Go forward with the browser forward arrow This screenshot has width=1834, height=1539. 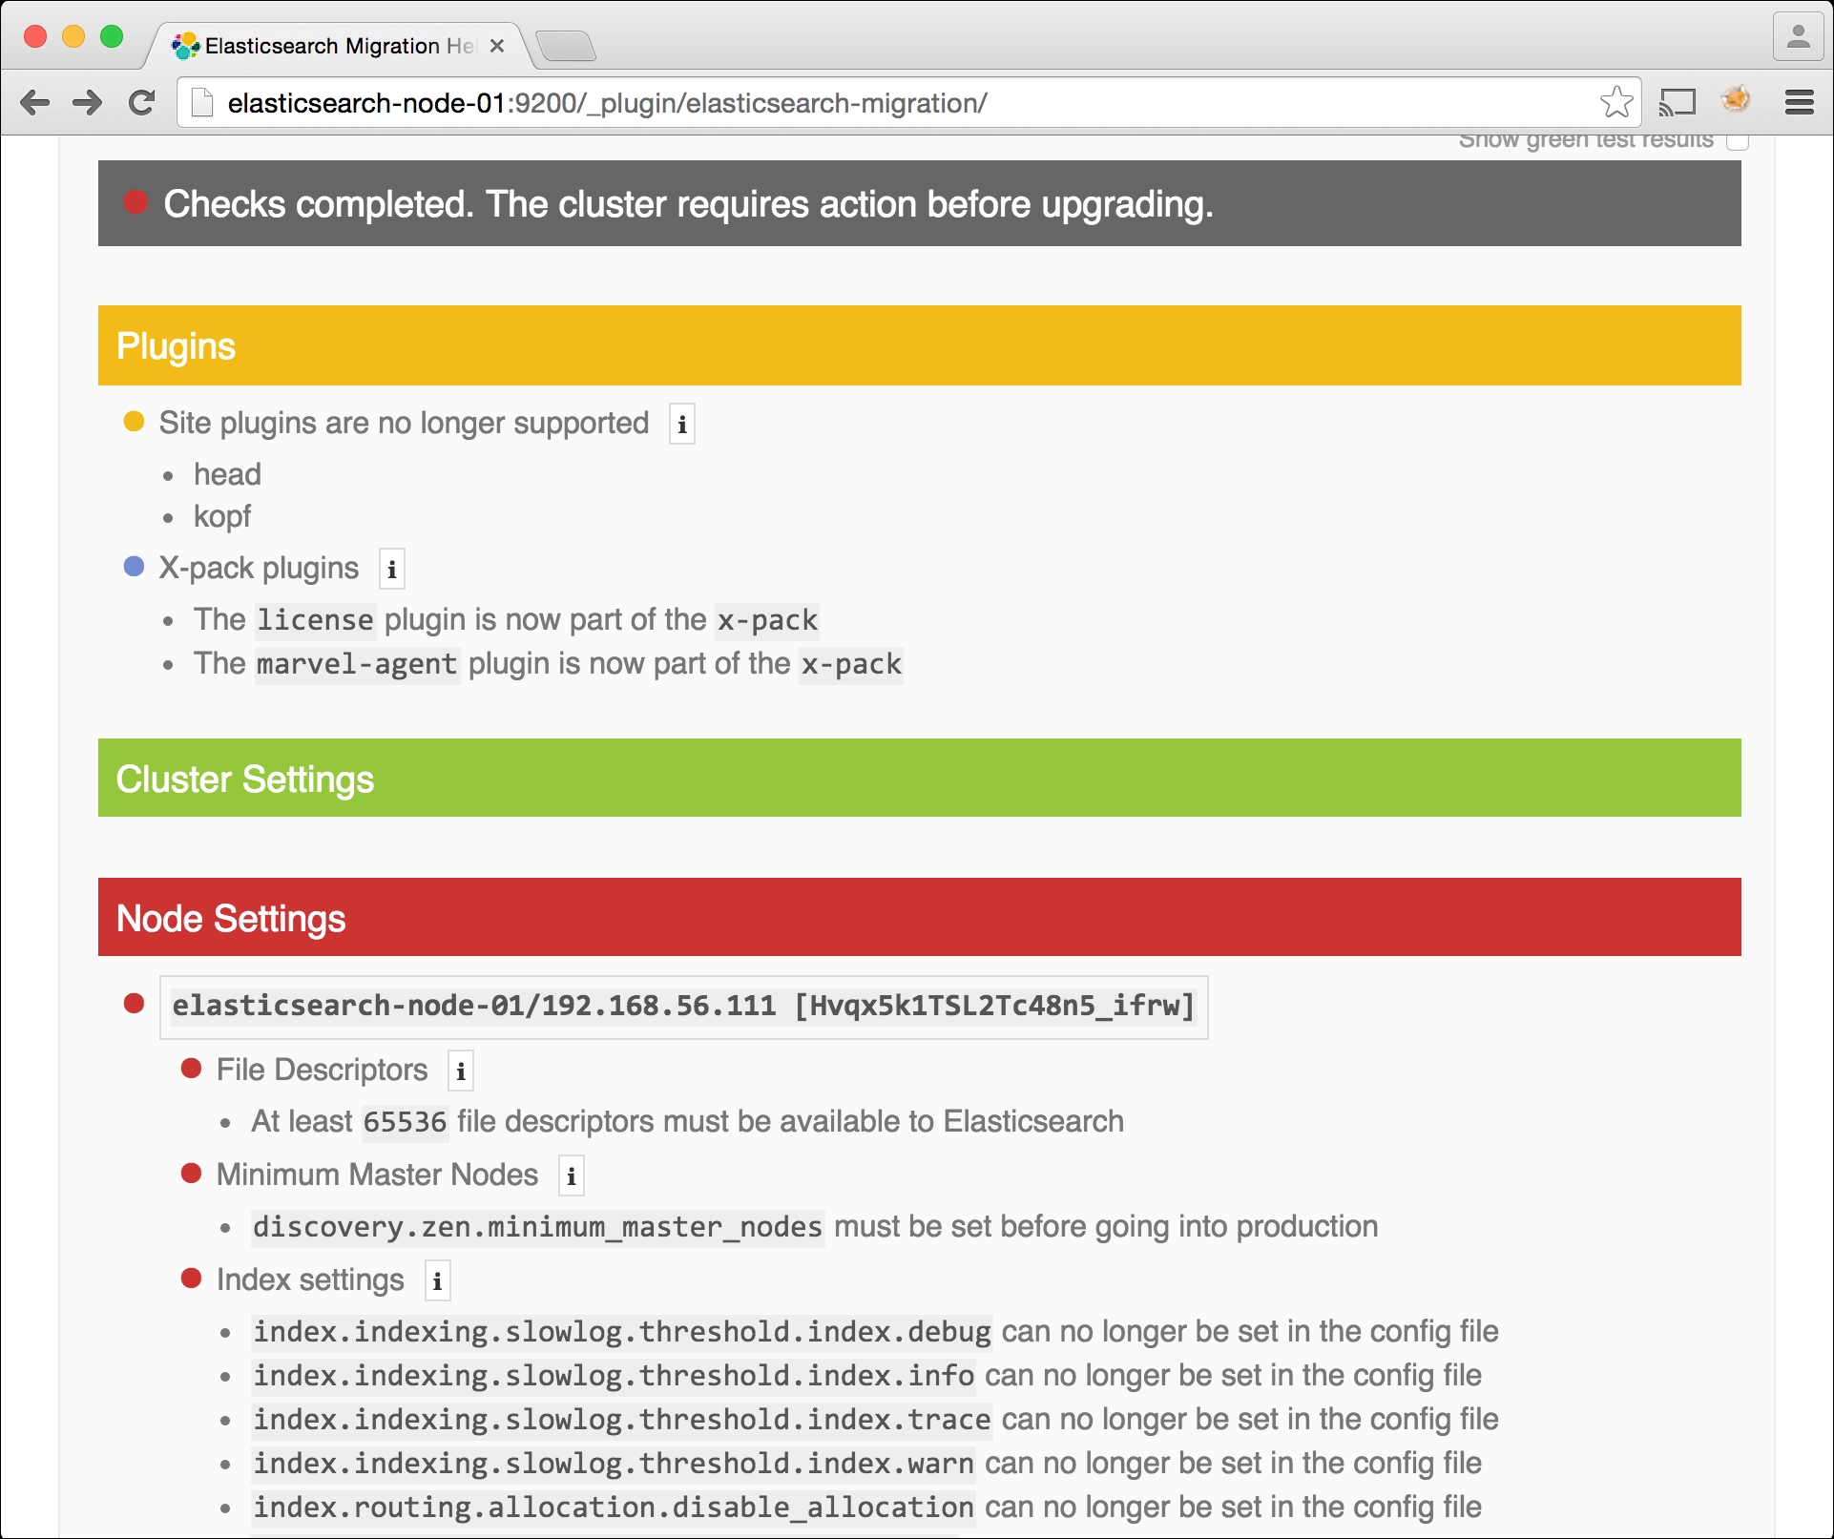pos(88,102)
